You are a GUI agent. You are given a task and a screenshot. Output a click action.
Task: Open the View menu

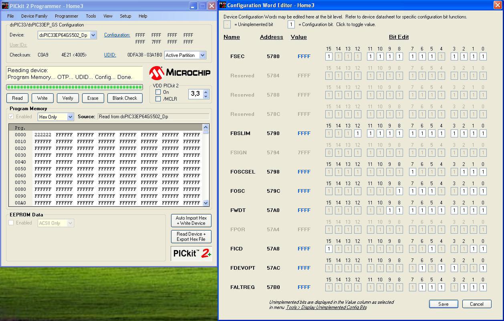(108, 16)
